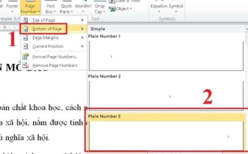Click the Plain Number 2 label
The width and height of the screenshot is (248, 154).
[x=104, y=76]
